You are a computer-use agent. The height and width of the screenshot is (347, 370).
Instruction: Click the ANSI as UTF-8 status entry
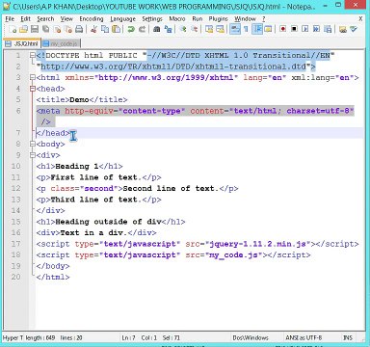point(304,337)
